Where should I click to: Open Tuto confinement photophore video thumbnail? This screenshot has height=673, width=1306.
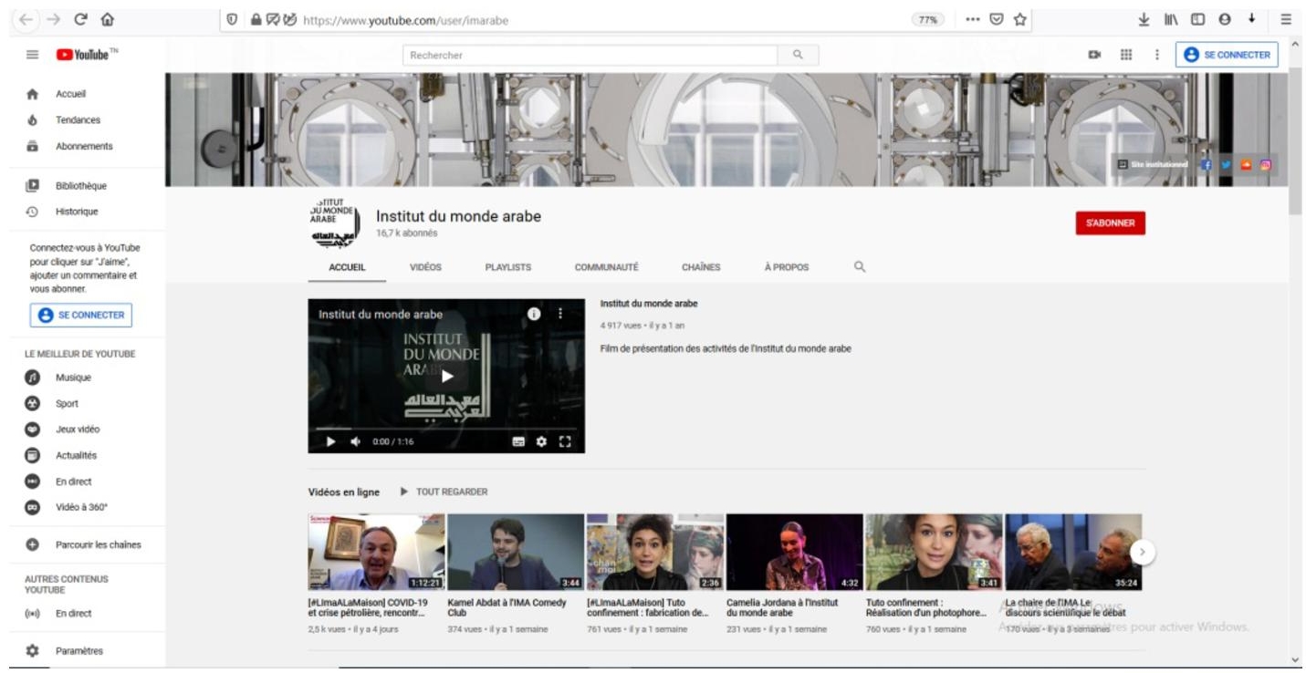tap(934, 552)
